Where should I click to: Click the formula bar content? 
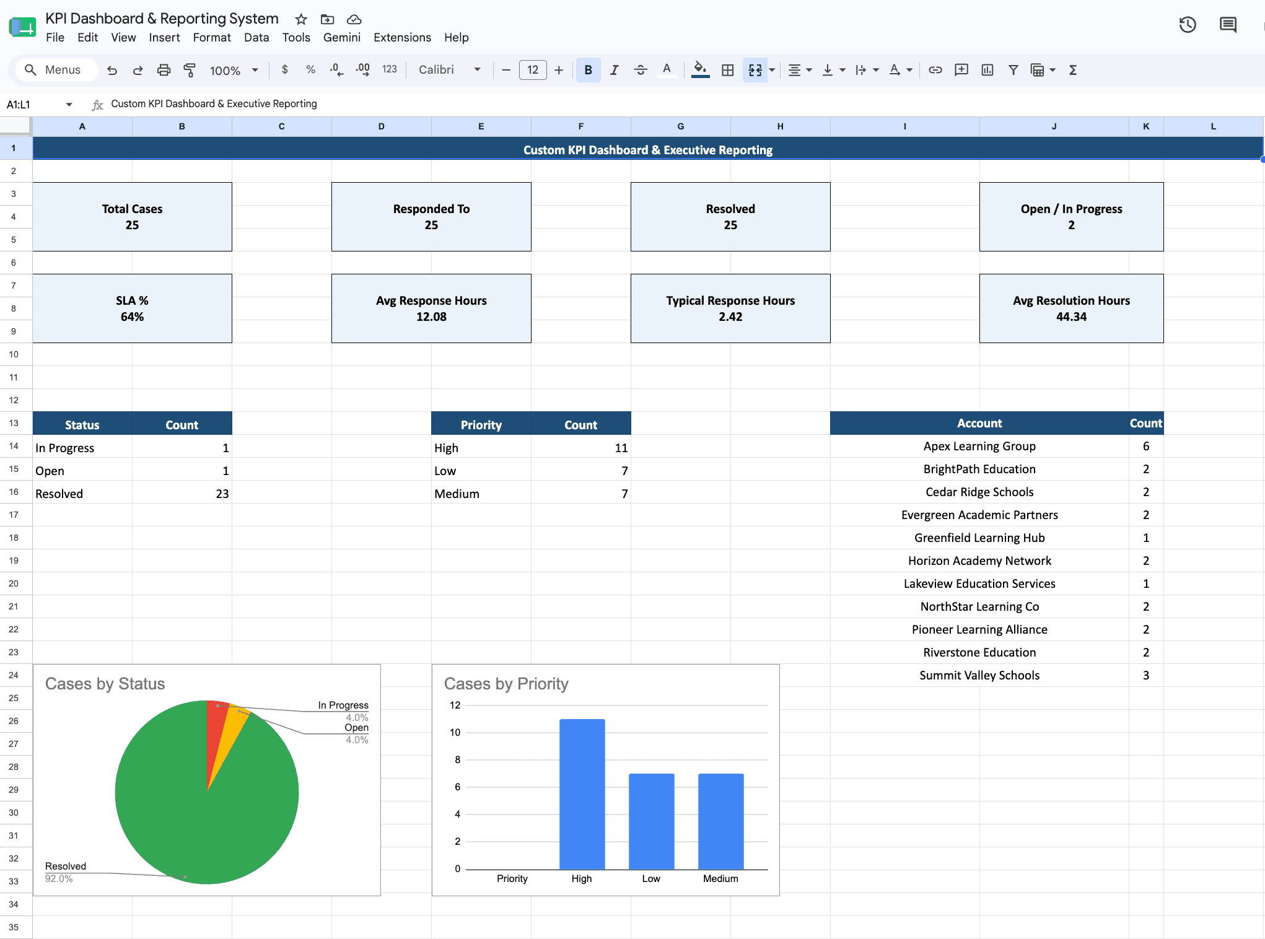click(x=214, y=104)
